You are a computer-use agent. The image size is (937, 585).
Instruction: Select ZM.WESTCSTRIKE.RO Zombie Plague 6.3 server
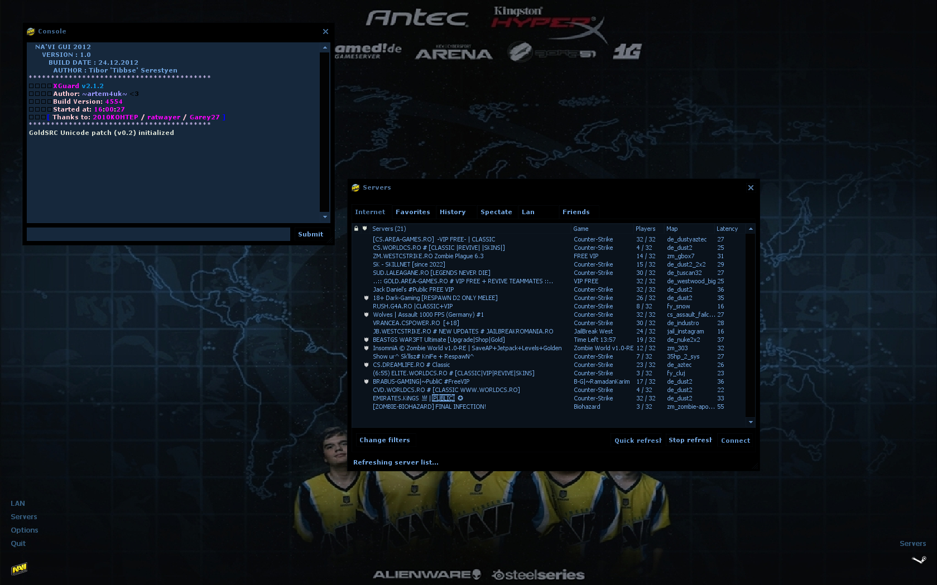[550, 256]
